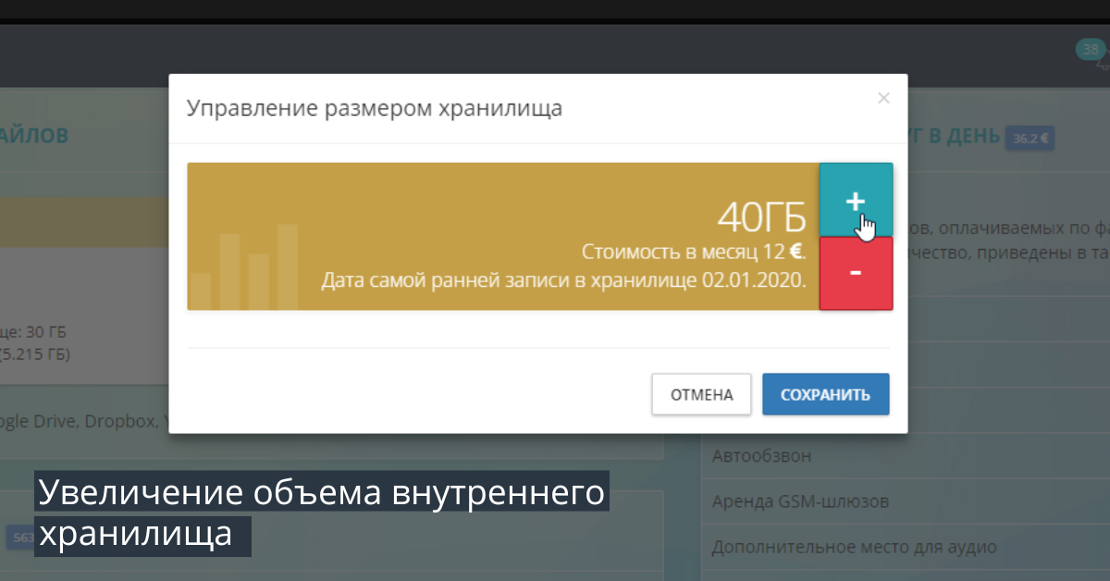Select the Автообзвон row
Viewport: 1110px width, 581px height.
[761, 455]
